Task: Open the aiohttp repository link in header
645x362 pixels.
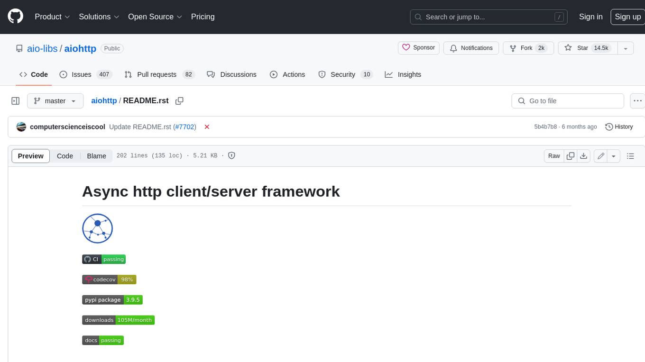Action: tap(80, 48)
